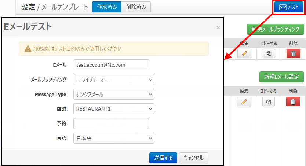Expand the Message Type dropdown
This screenshot has height=166, width=306.
point(114,94)
